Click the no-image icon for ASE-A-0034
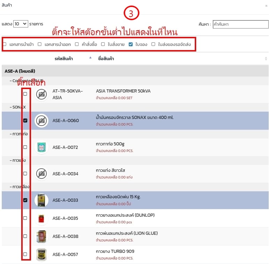This screenshot has height=264, width=269. [x=41, y=174]
